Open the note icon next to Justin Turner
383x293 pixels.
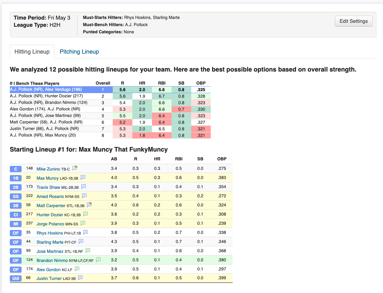point(80,278)
